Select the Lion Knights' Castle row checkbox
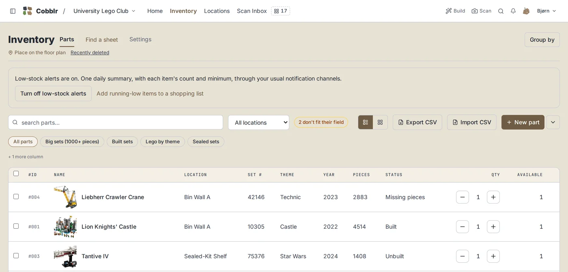Screen dimensions: 568x272 tap(16, 226)
